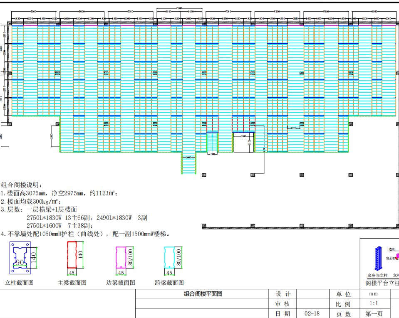Select the magenta edge beam section symbol
The width and height of the screenshot is (399, 318).
[121, 258]
